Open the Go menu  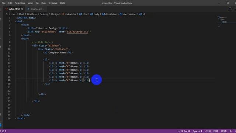(x=37, y=3)
